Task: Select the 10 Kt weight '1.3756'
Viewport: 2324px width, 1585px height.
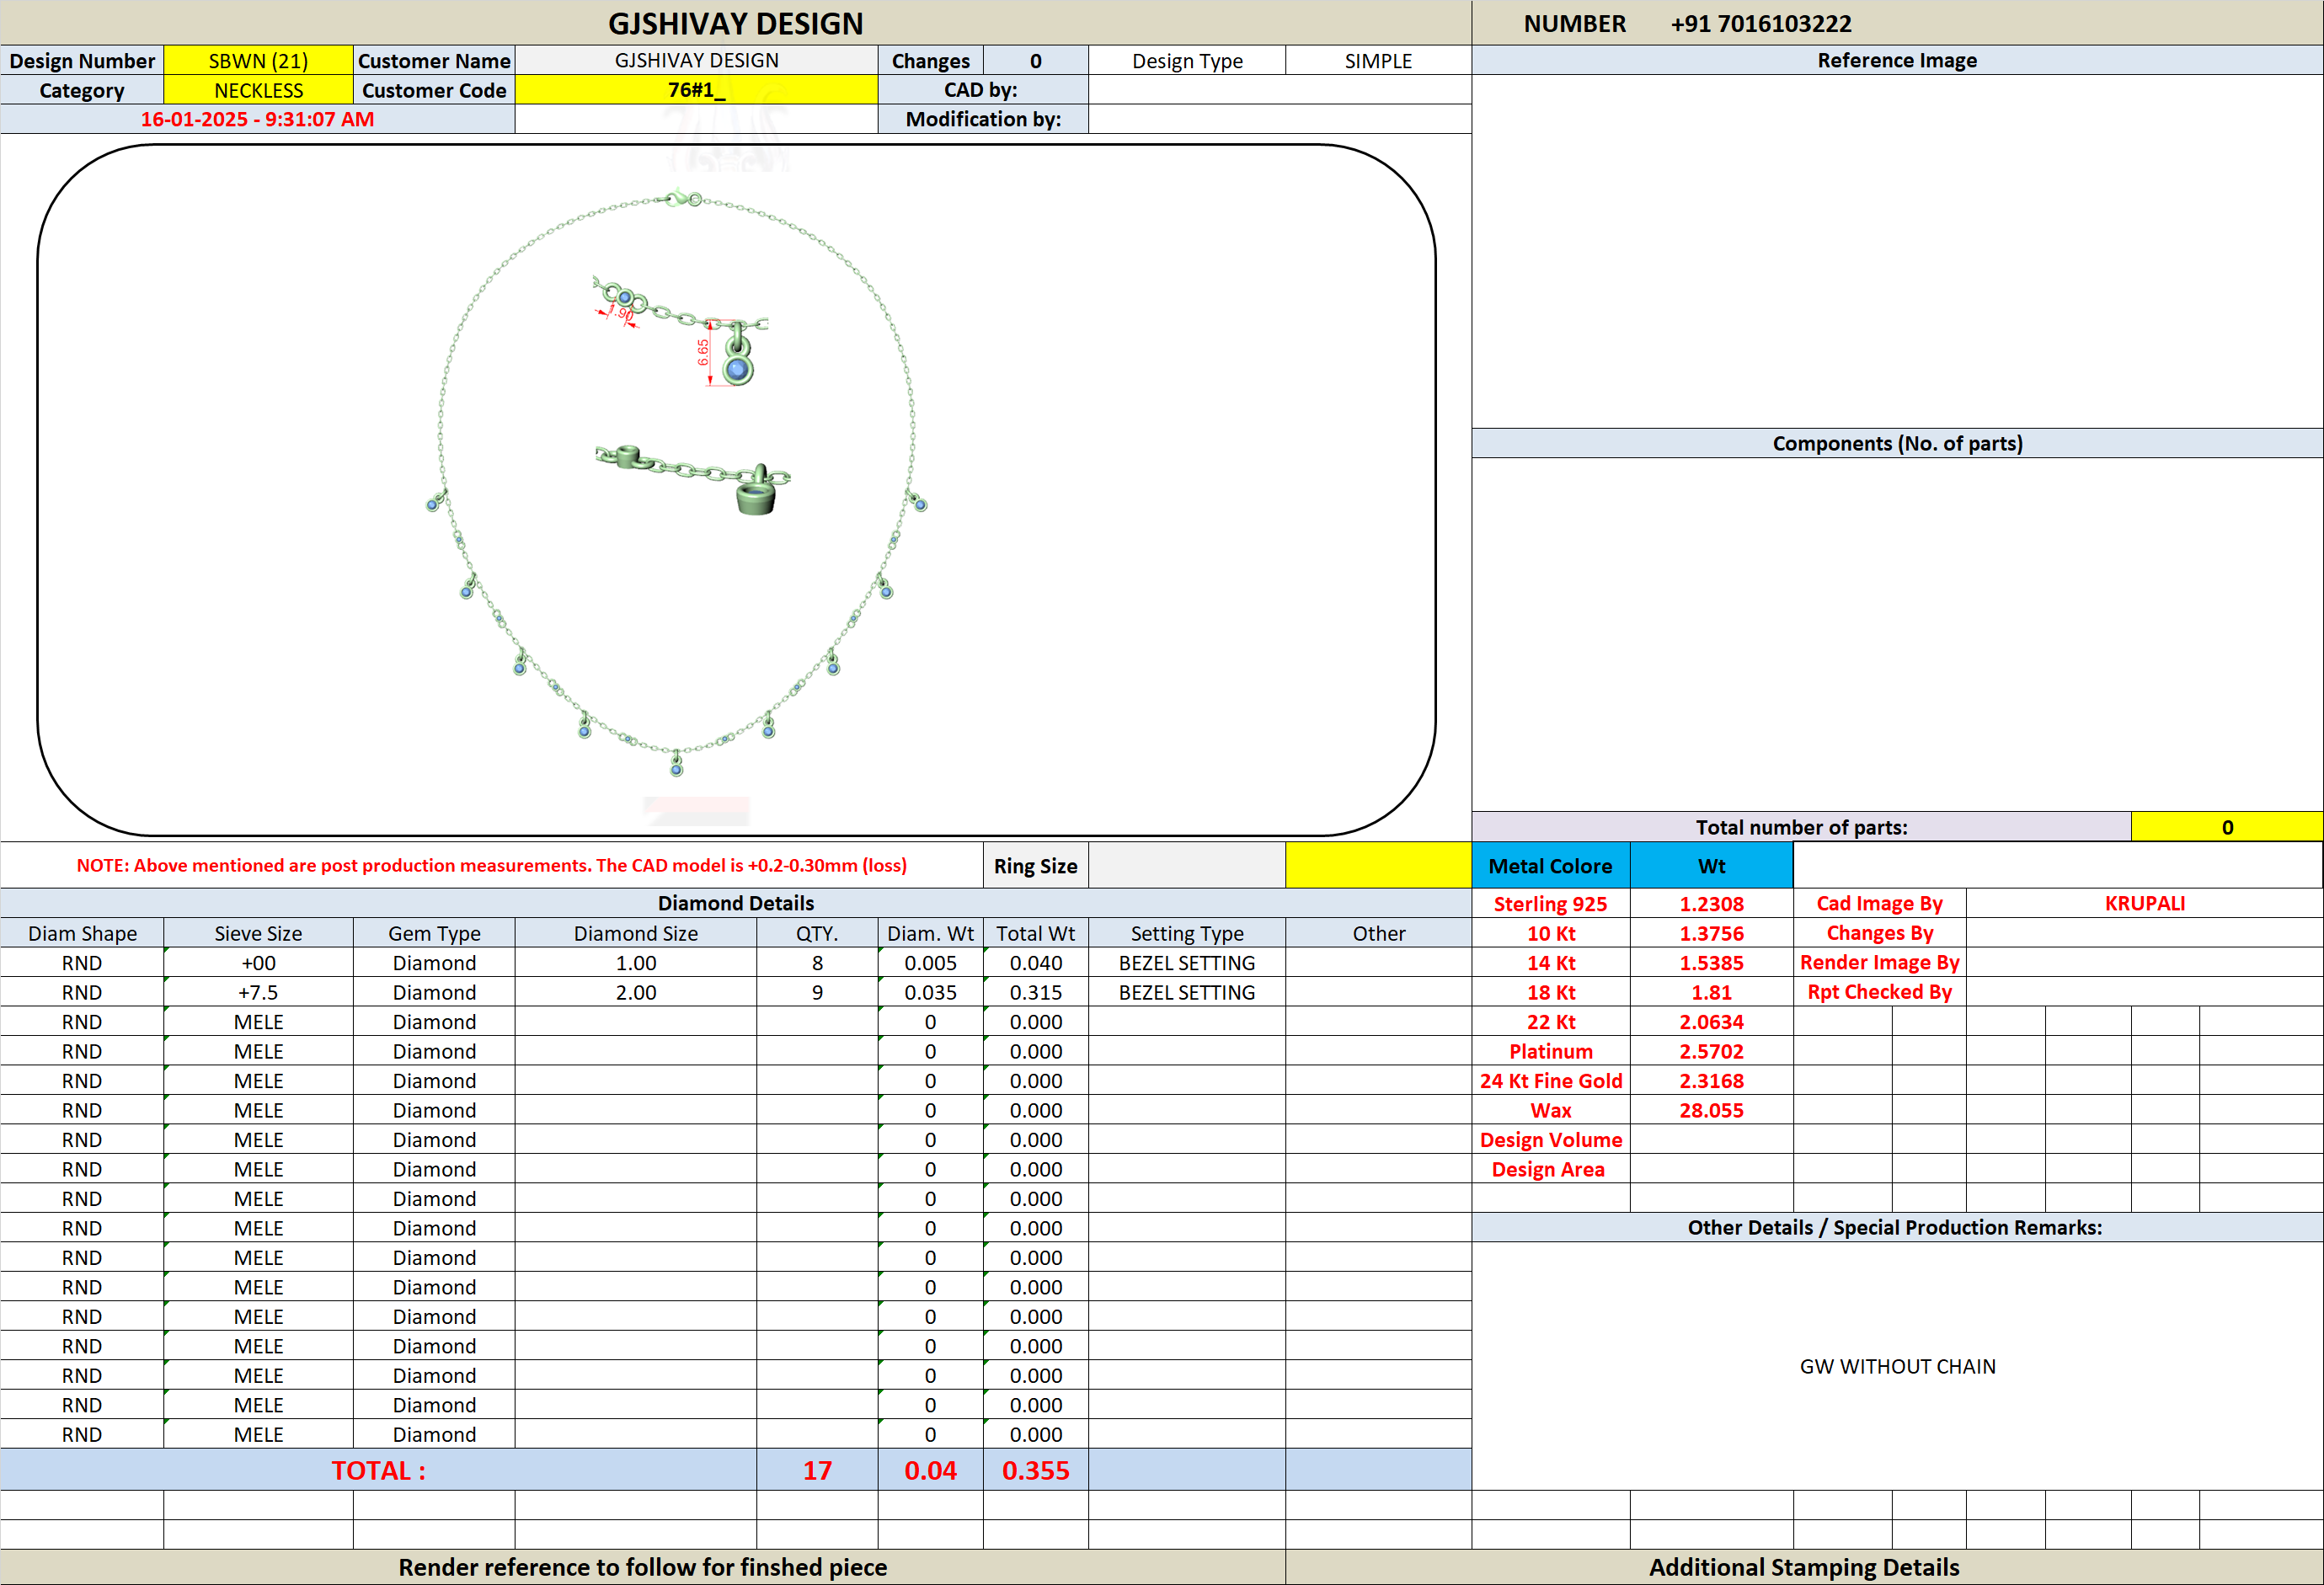Action: click(x=1711, y=934)
